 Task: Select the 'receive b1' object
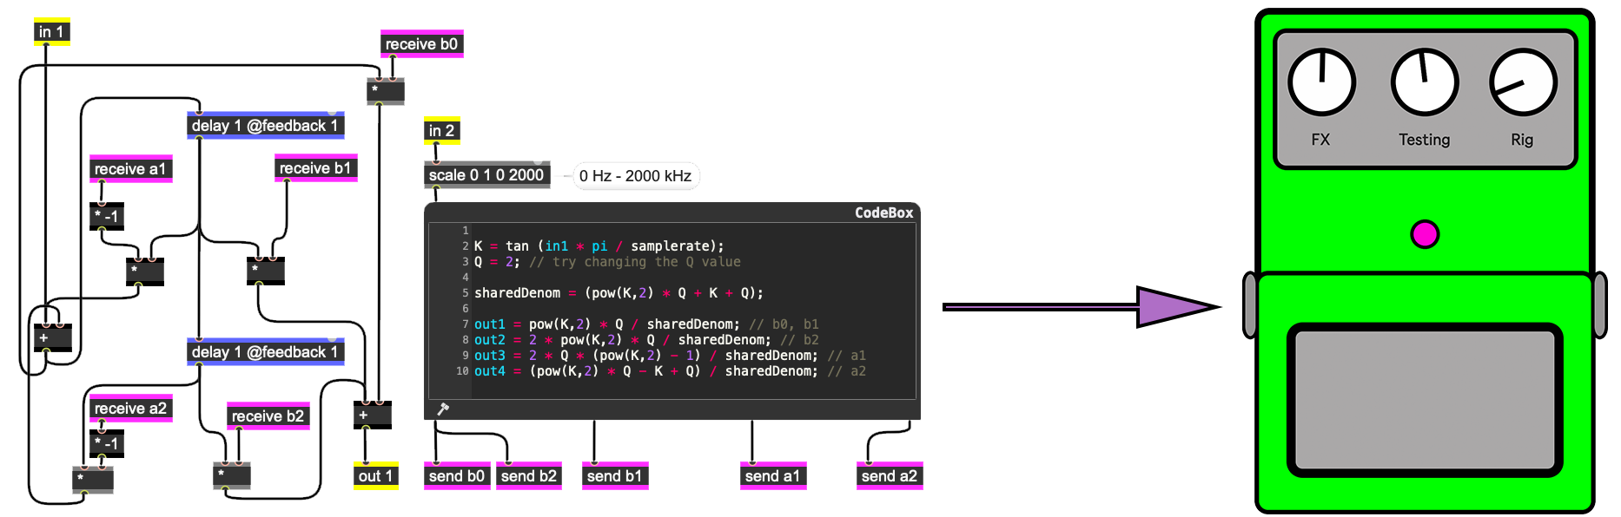[315, 168]
